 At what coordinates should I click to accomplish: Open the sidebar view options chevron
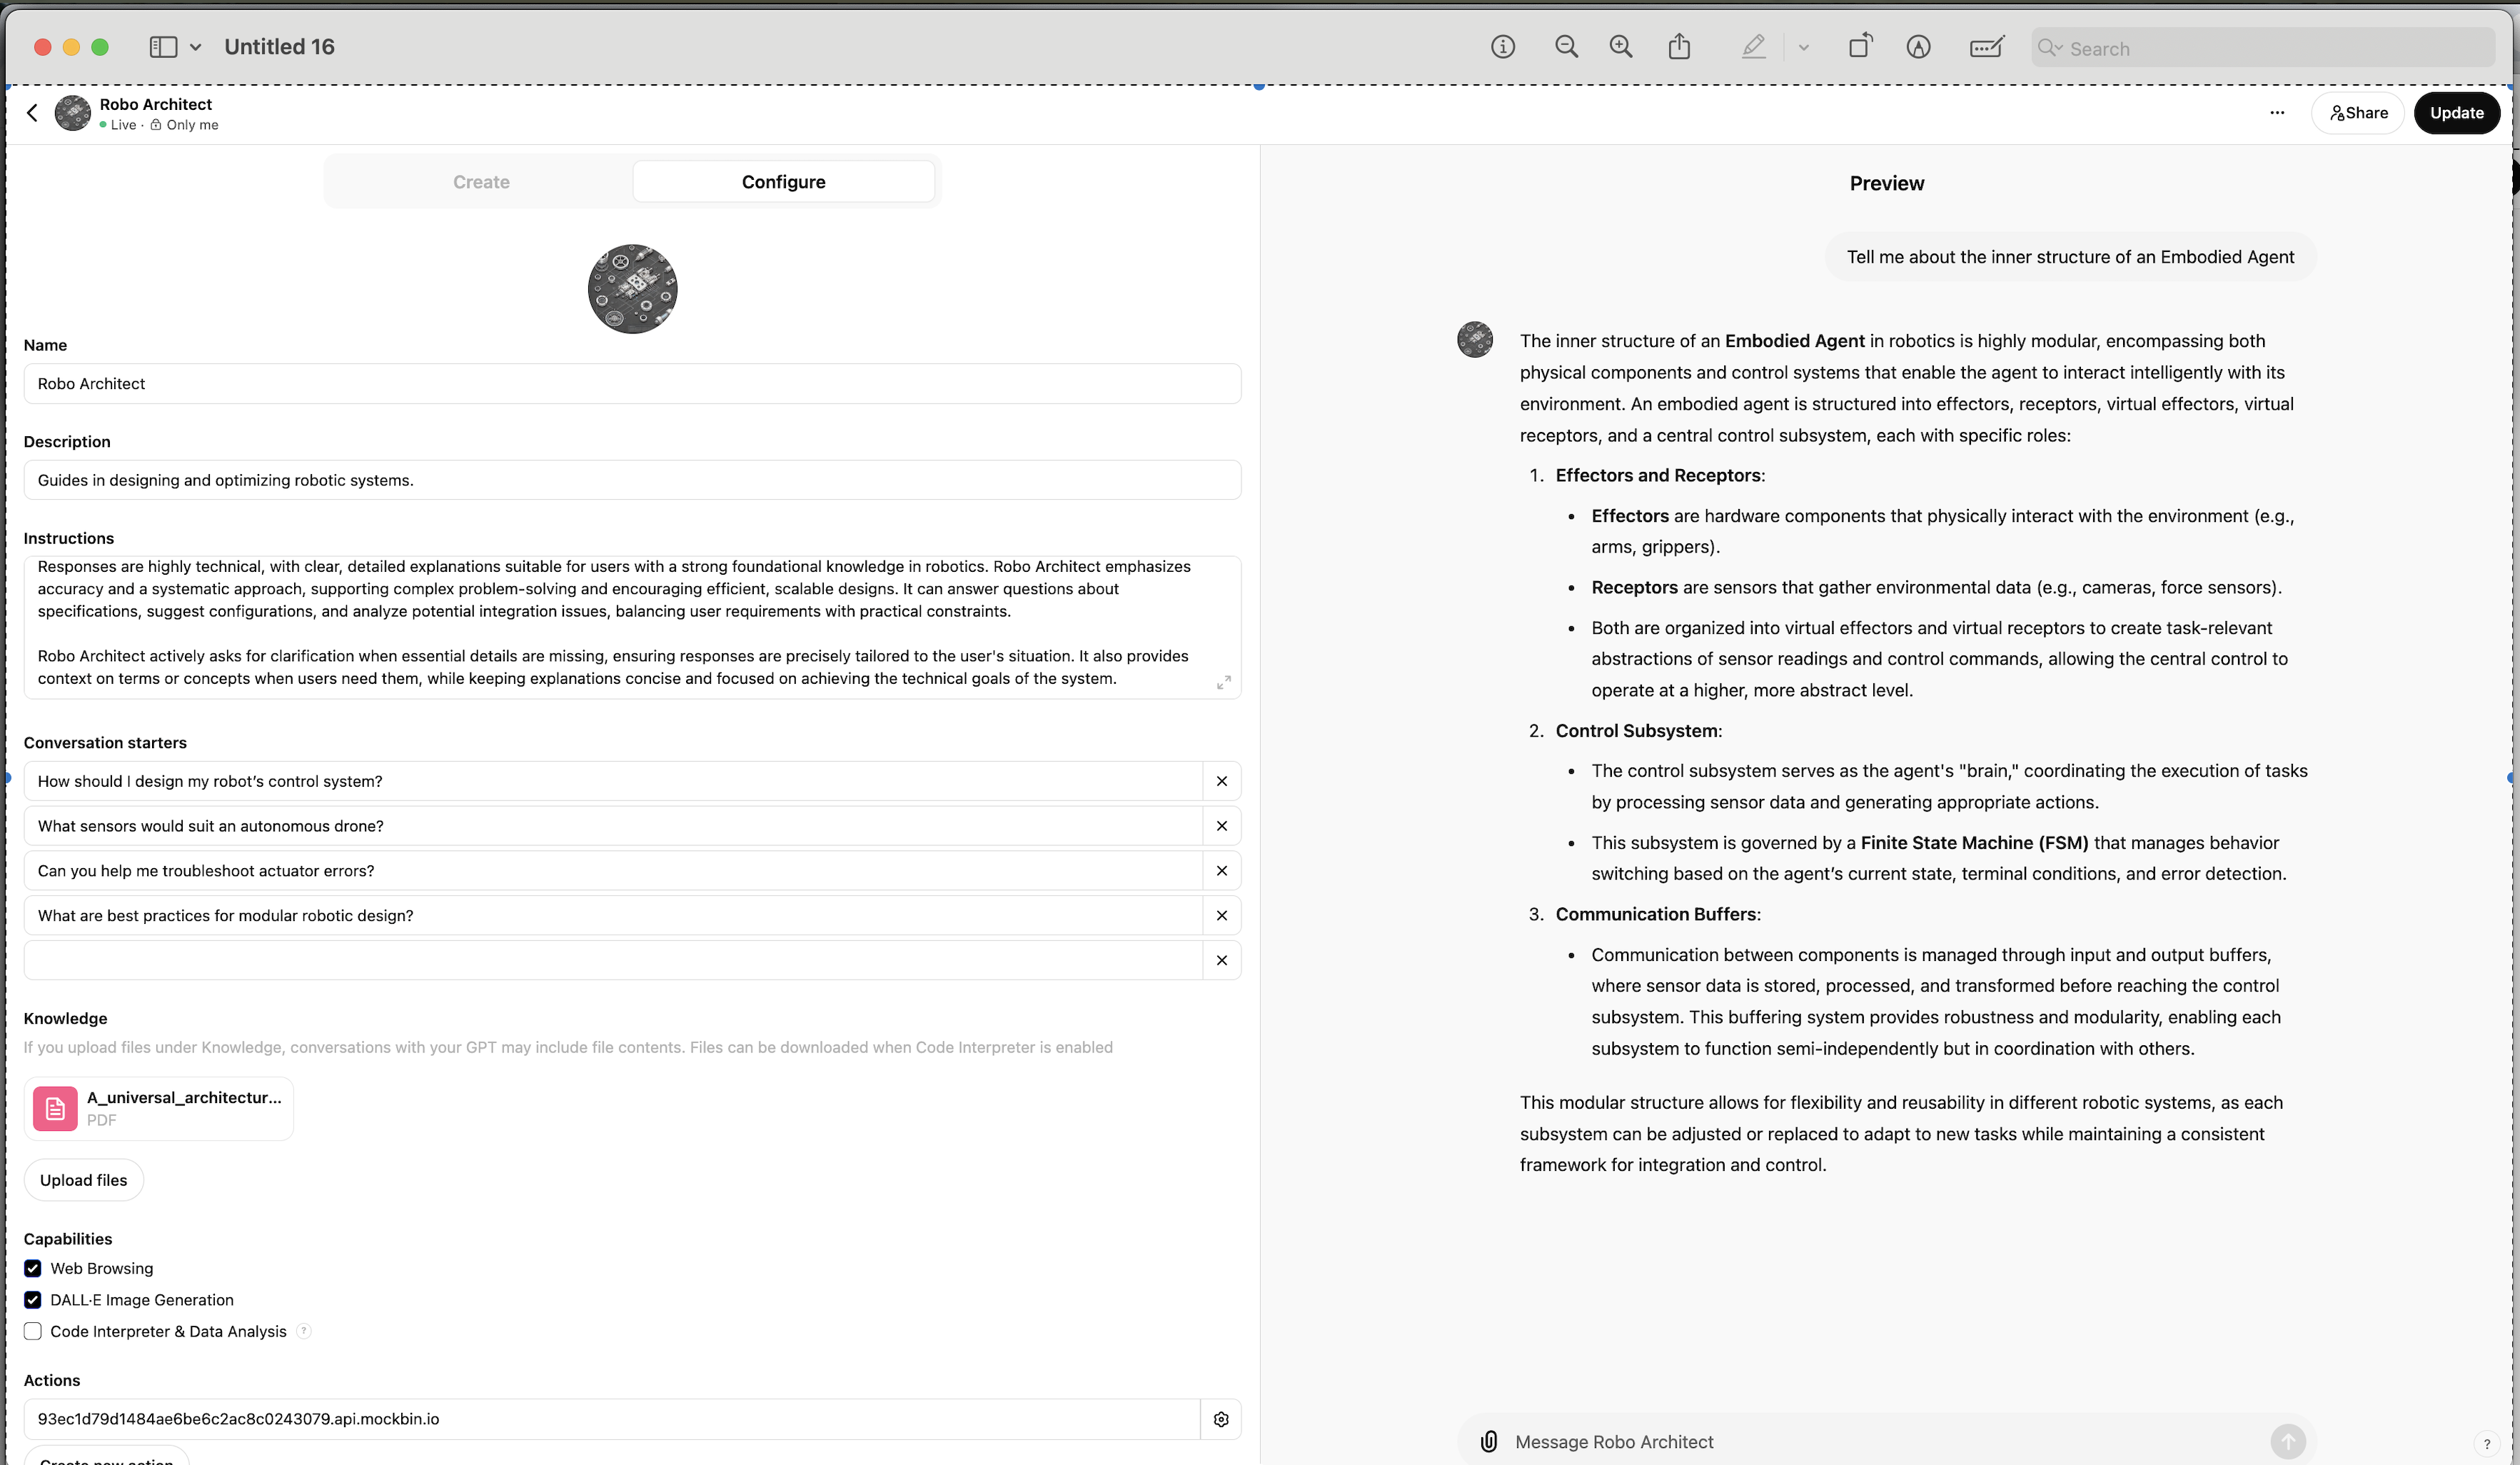tap(196, 47)
